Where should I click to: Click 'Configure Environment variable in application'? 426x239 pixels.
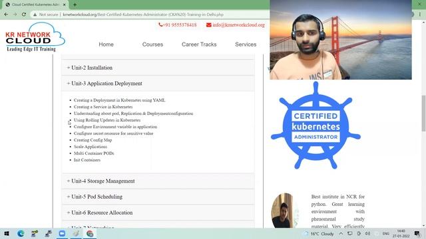115,127
